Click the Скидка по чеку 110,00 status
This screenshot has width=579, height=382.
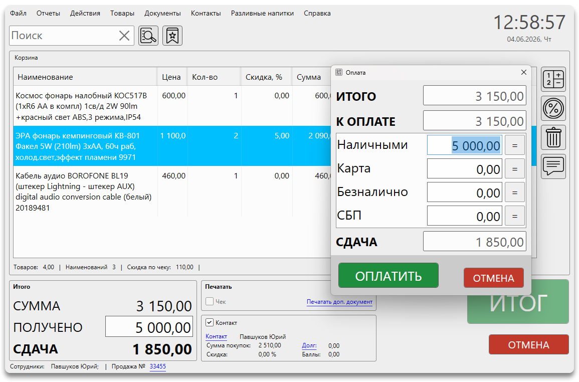pyautogui.click(x=160, y=267)
